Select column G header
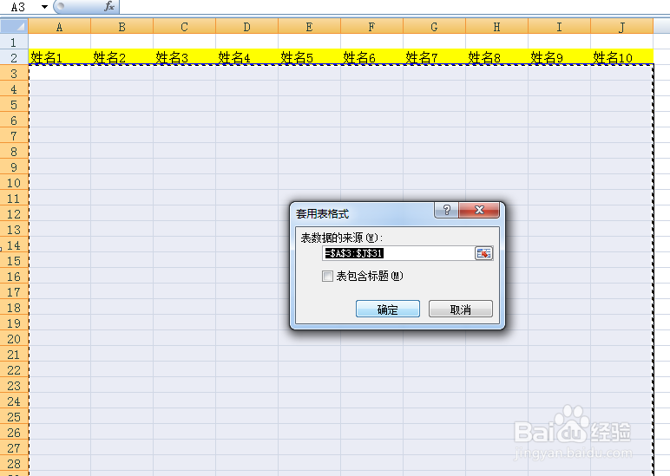The height and width of the screenshot is (476, 670). click(434, 27)
